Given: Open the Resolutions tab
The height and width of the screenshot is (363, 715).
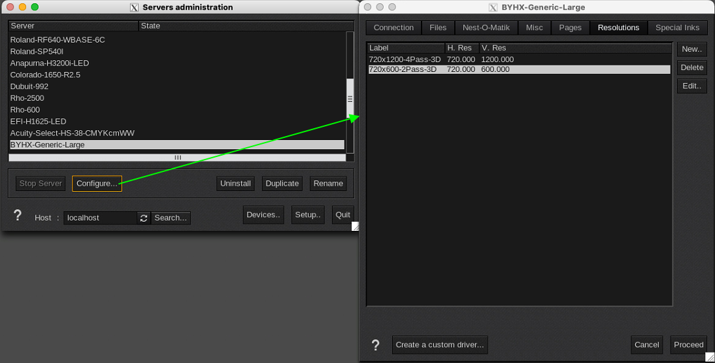Looking at the screenshot, I should 618,27.
